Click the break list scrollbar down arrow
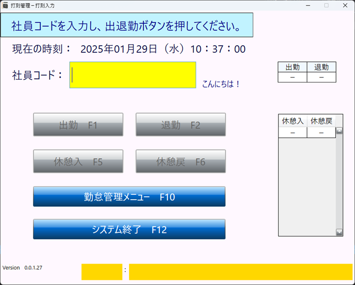355x285 pixels. (x=339, y=232)
